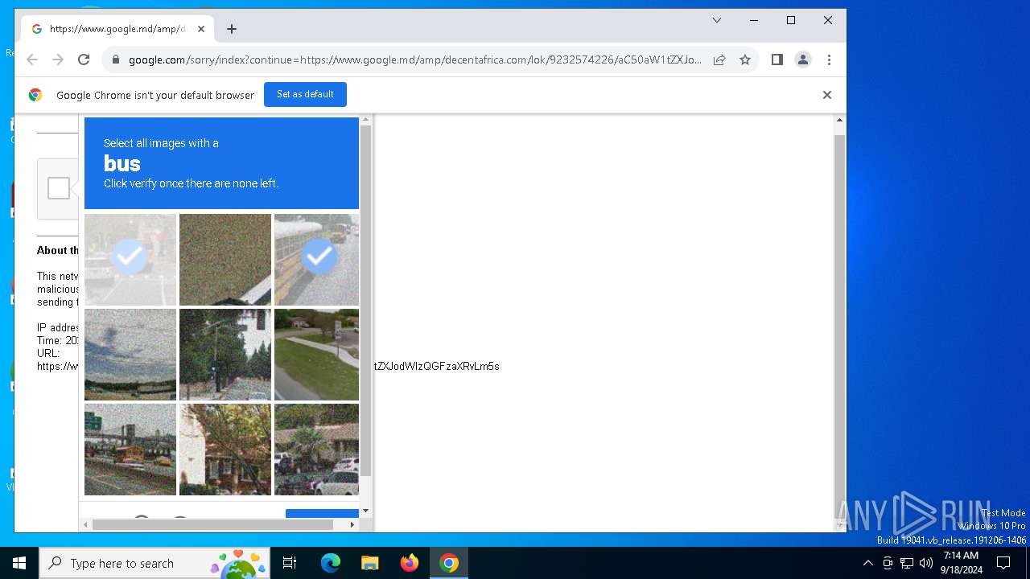Open the Windows Start menu
Screen dimensions: 1030x579
tap(19, 563)
